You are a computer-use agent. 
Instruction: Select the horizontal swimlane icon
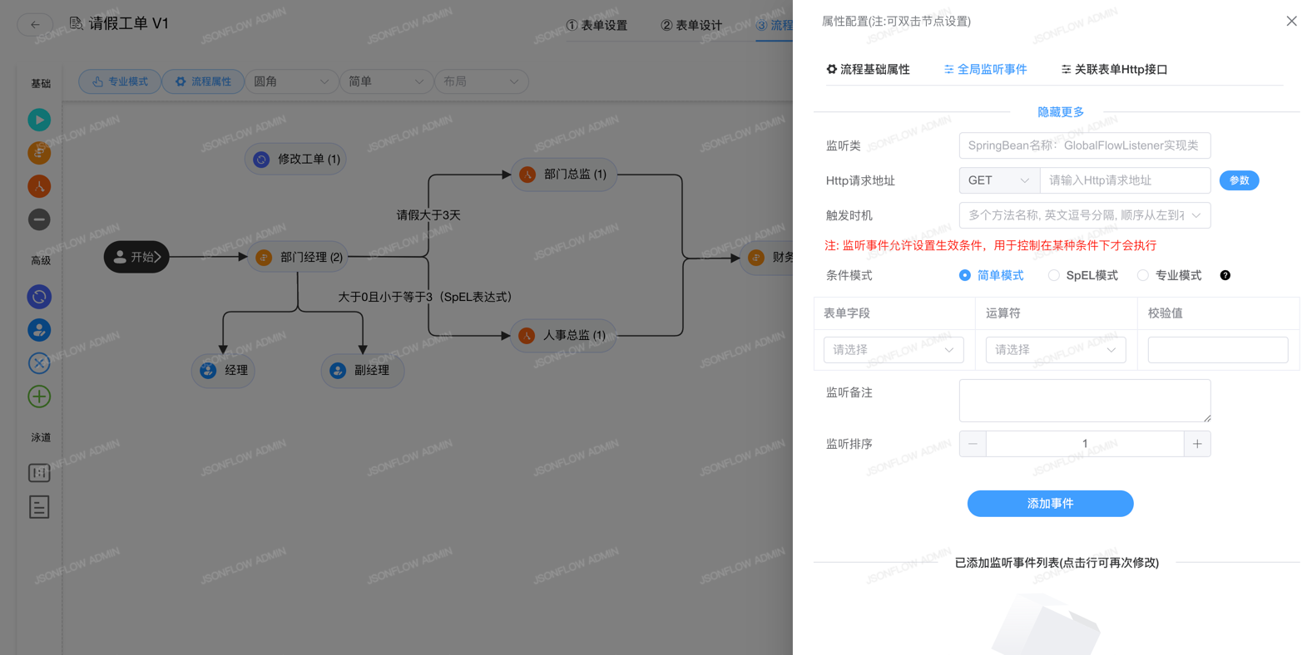[x=39, y=506]
